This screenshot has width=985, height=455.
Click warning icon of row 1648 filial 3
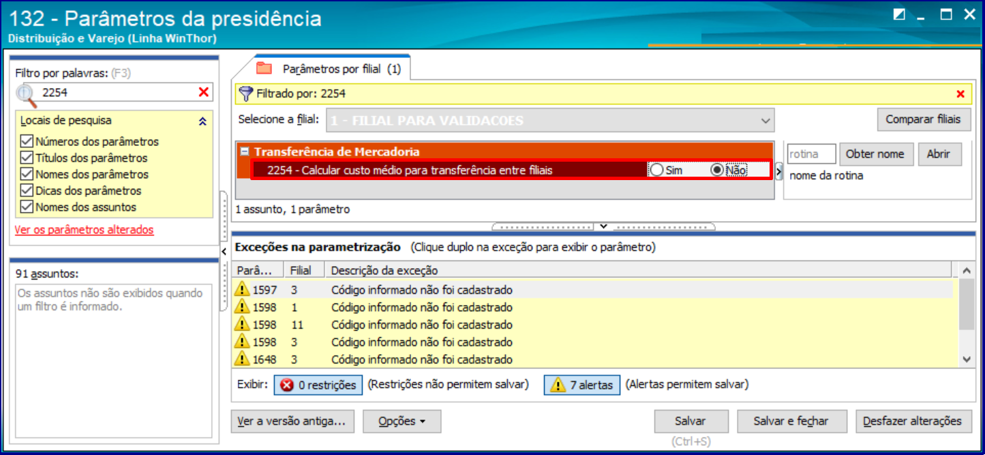(x=242, y=359)
